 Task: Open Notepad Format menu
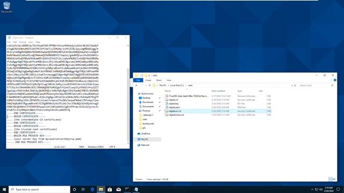(x=23, y=42)
